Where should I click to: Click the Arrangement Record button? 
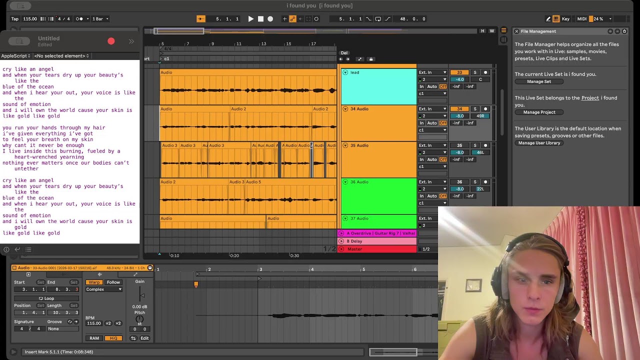point(270,19)
